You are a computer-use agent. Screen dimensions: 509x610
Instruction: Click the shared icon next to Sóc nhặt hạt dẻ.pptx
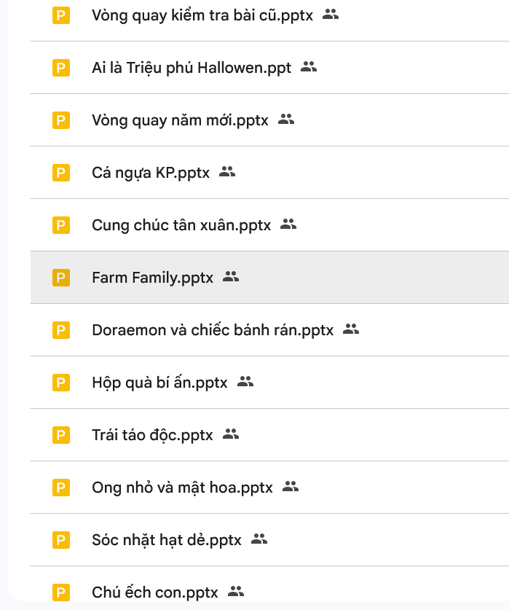point(259,539)
